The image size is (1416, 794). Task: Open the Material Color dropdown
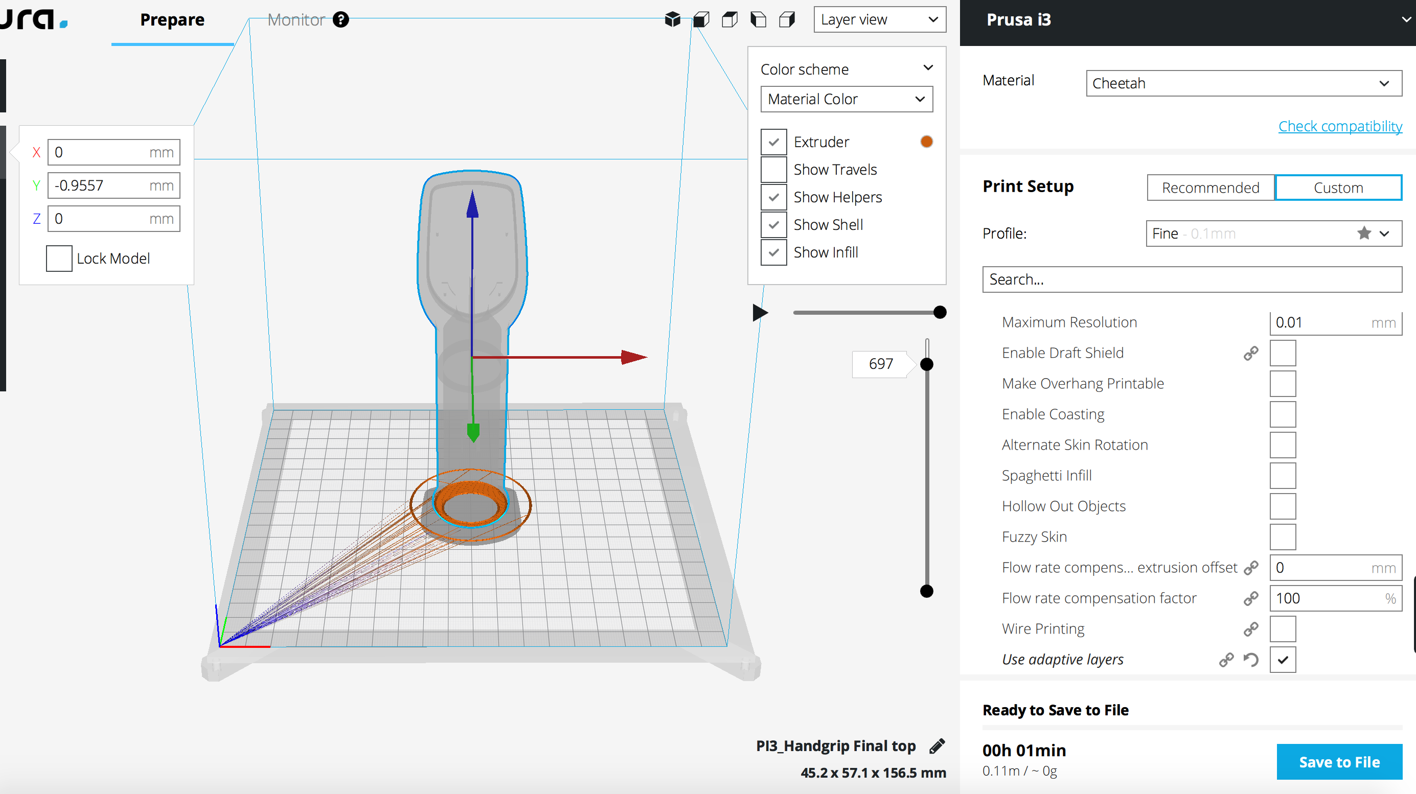coord(847,100)
